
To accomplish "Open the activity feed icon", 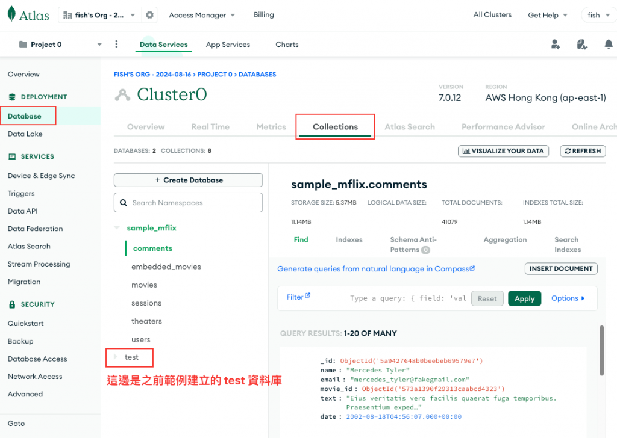I will tap(582, 44).
